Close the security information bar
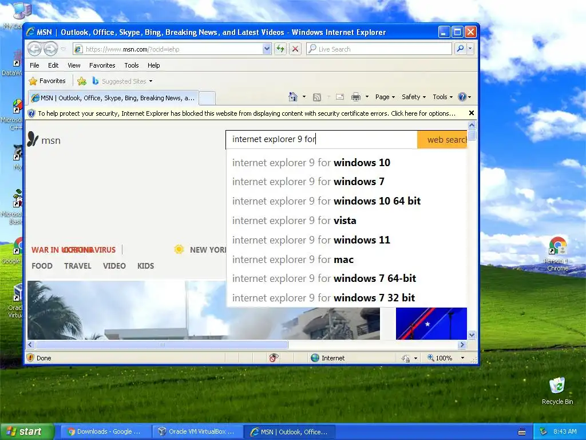This screenshot has height=440, width=586. pos(472,113)
